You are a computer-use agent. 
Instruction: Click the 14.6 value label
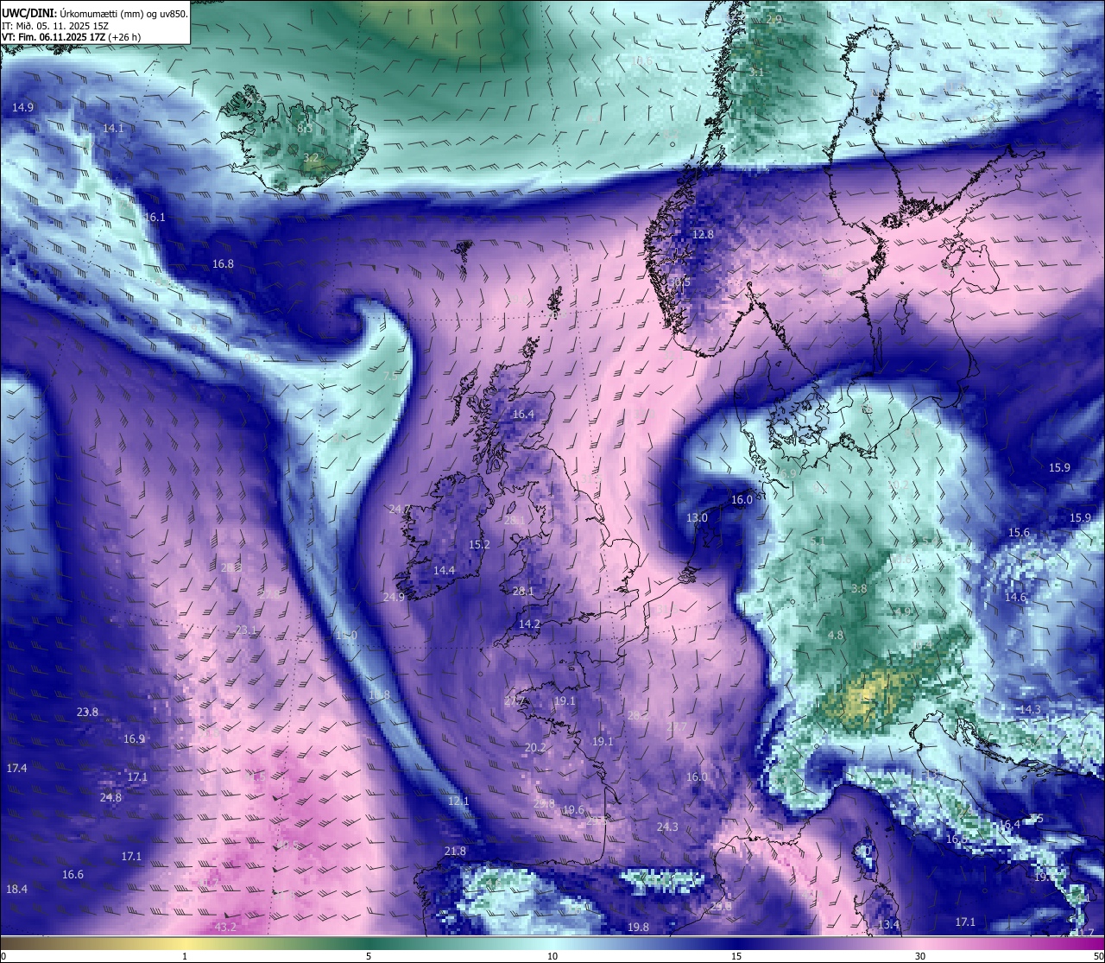[1015, 597]
